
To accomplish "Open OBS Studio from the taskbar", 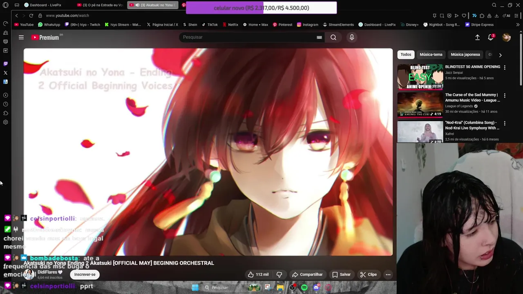I will point(292,287).
